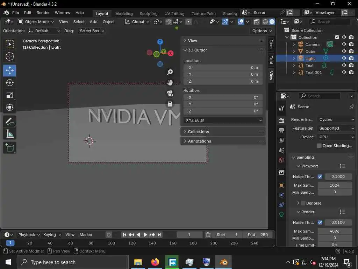Open the Object Data light bulb icon

point(281,214)
